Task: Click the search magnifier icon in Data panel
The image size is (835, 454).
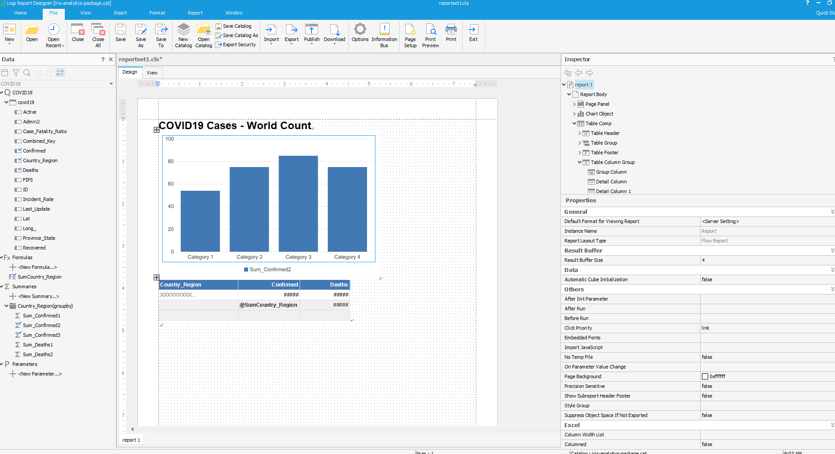Action: pos(27,73)
